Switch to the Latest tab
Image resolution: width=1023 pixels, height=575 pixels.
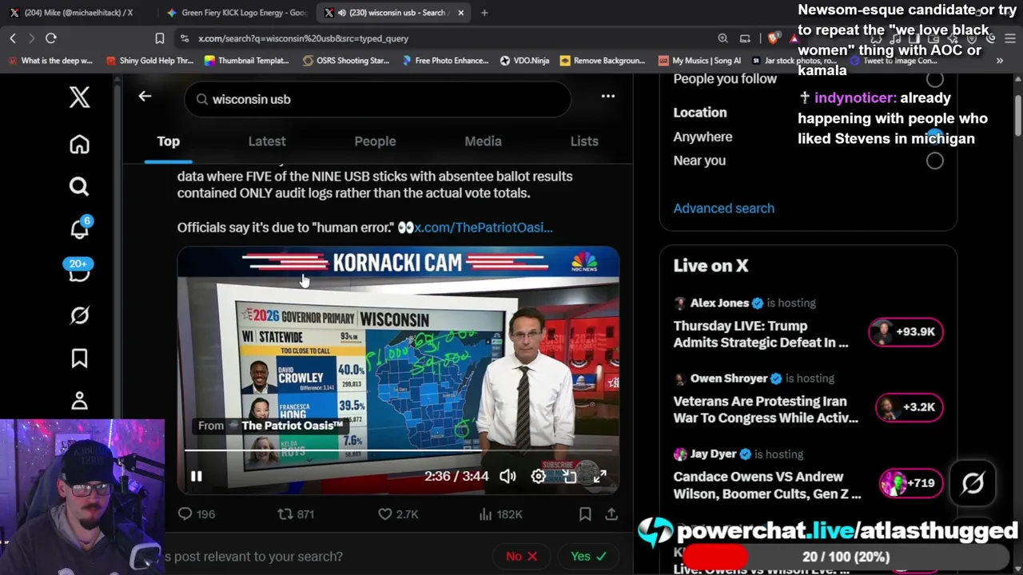(267, 141)
